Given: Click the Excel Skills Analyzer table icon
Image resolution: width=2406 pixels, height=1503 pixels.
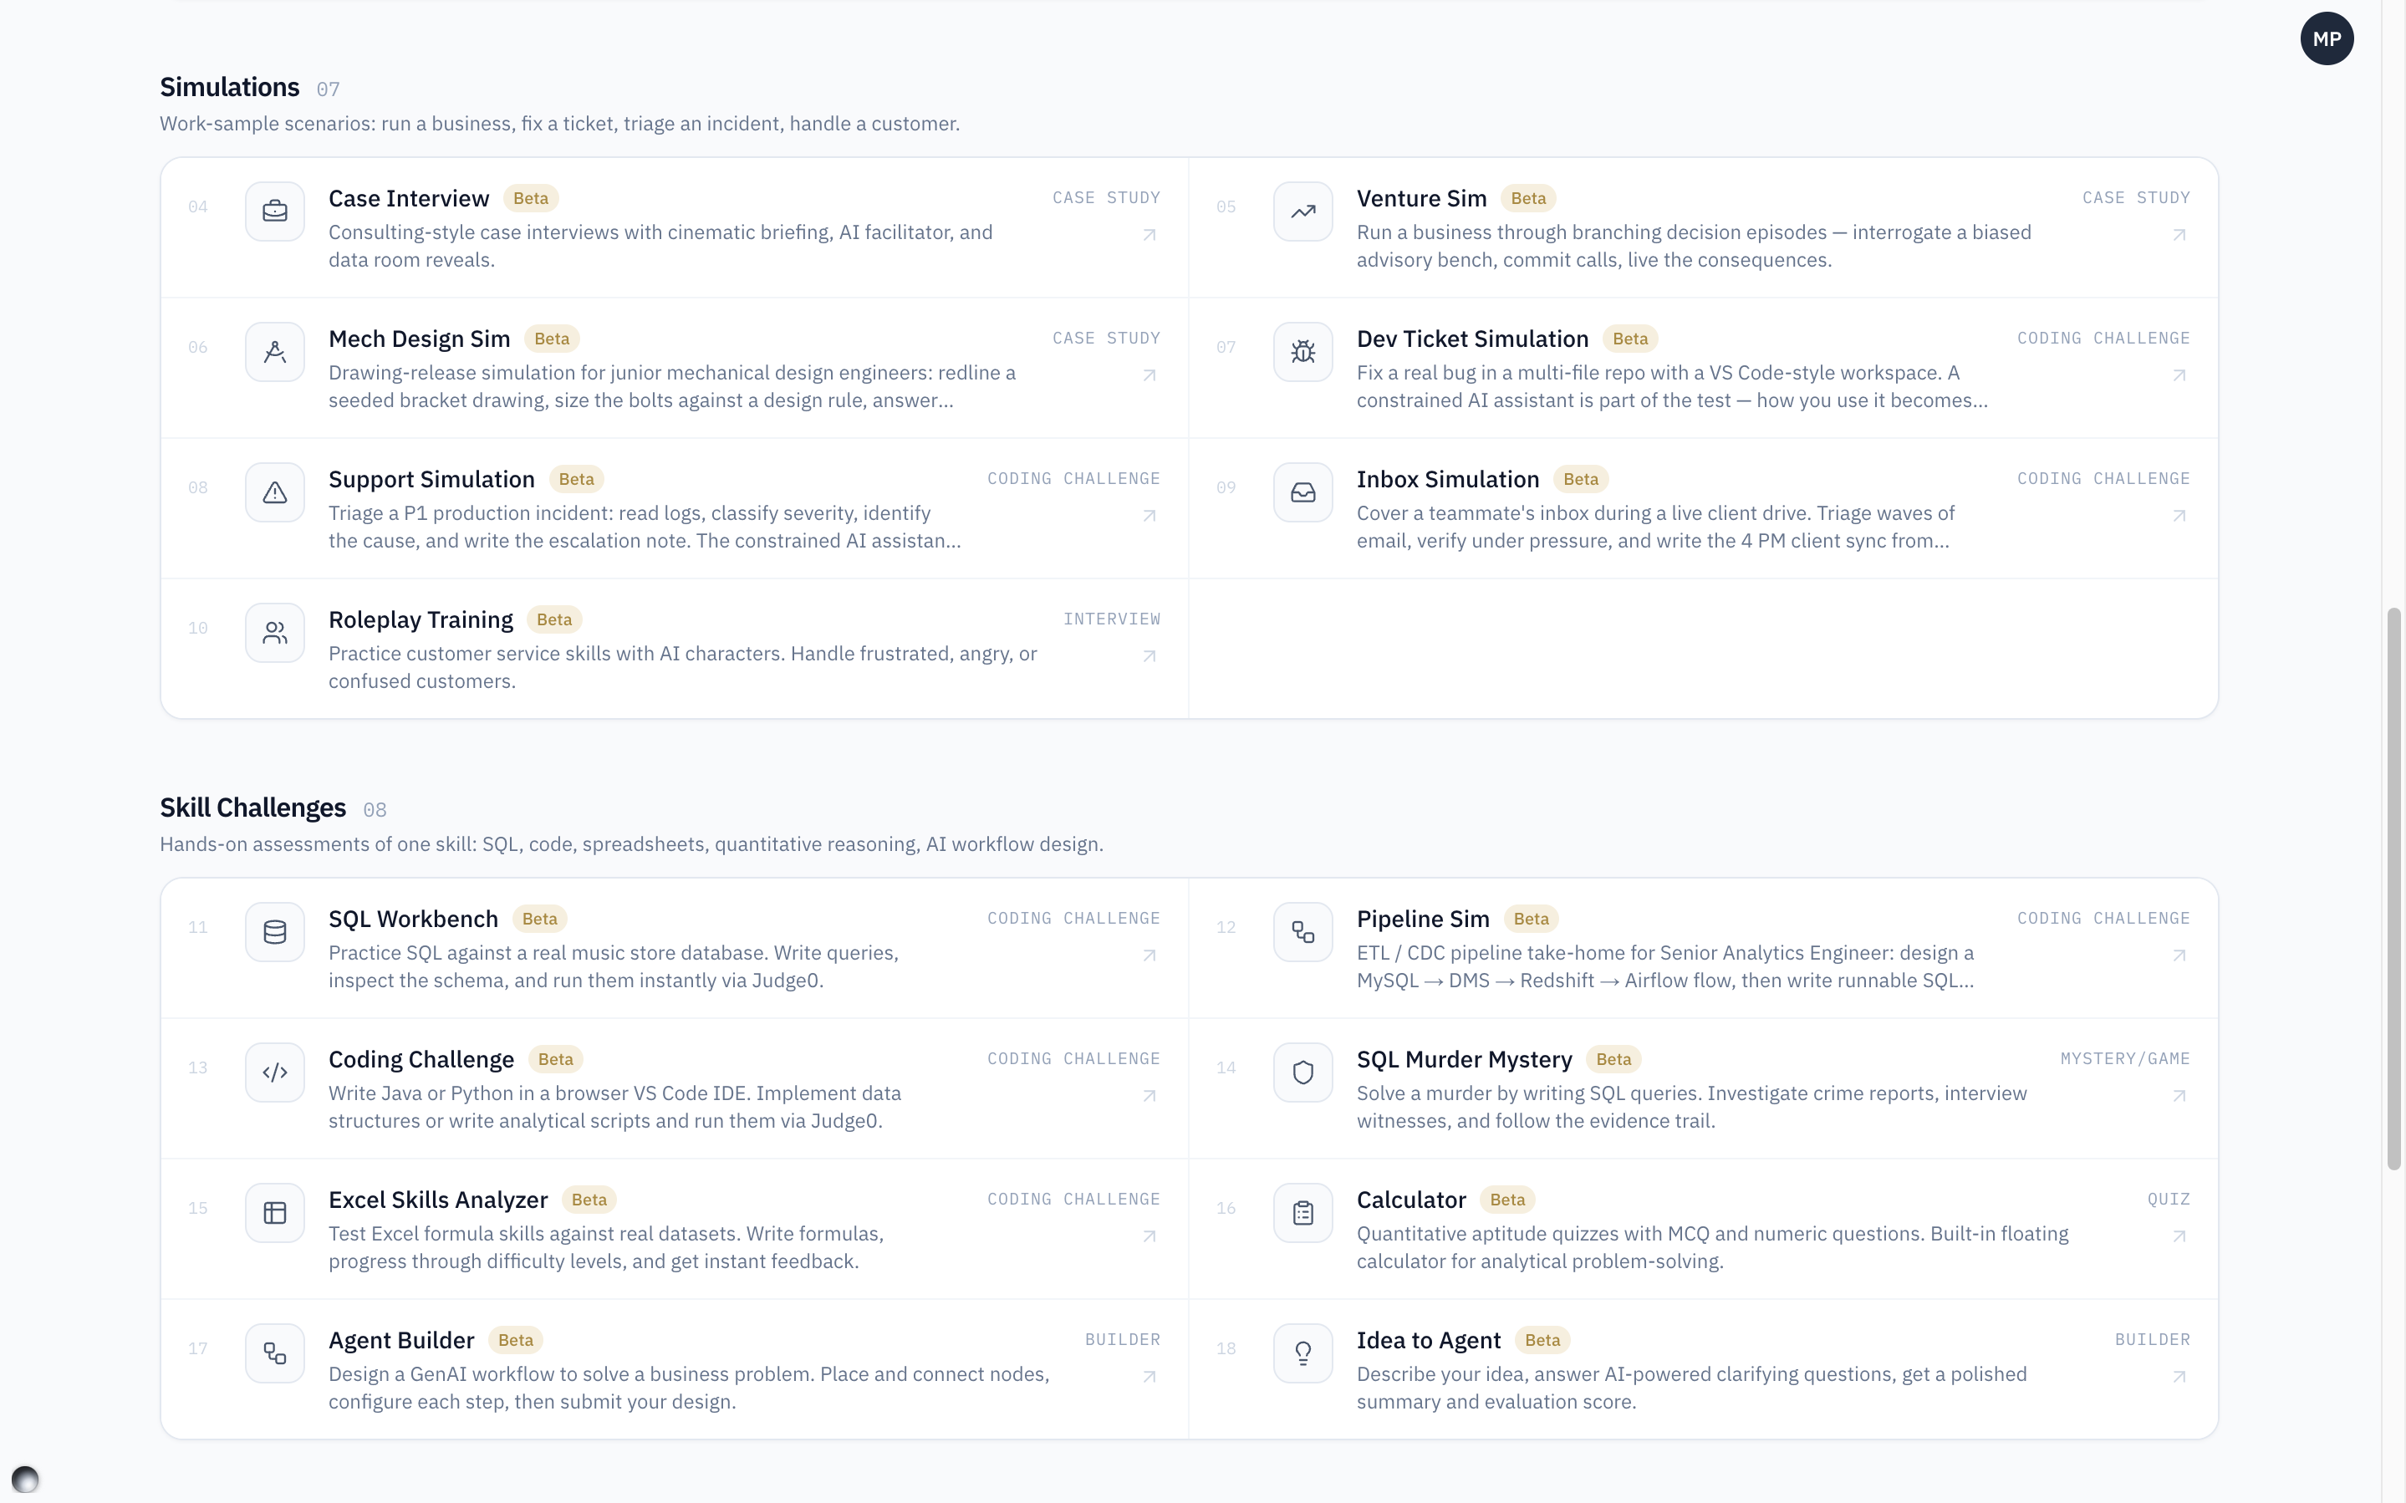Looking at the screenshot, I should click(275, 1213).
